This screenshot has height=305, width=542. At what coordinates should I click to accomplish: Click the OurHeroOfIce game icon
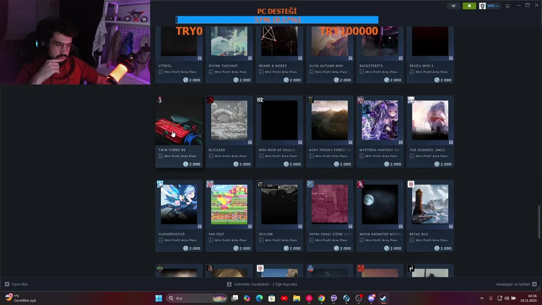[x=160, y=184]
